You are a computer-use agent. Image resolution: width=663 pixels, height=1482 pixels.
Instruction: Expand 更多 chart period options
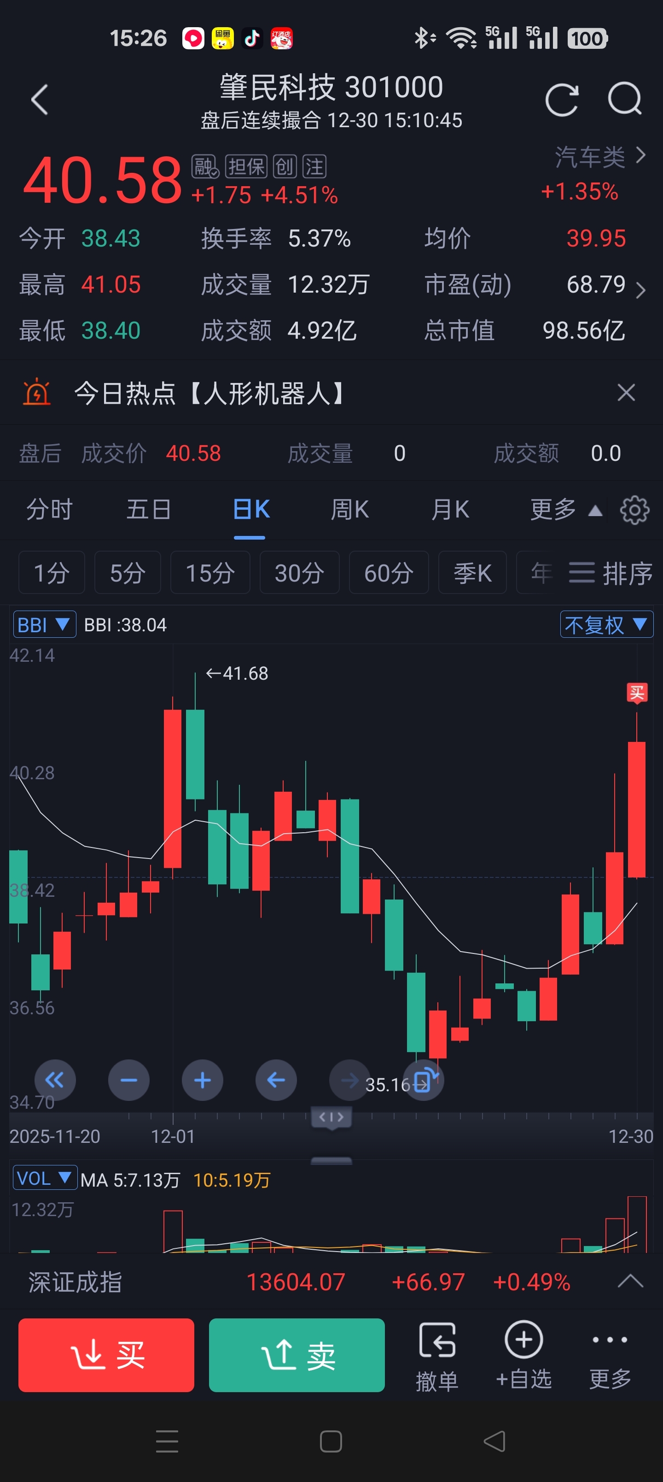[x=566, y=510]
